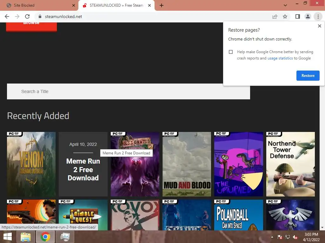Click the Restore button
The height and width of the screenshot is (243, 325).
click(308, 76)
